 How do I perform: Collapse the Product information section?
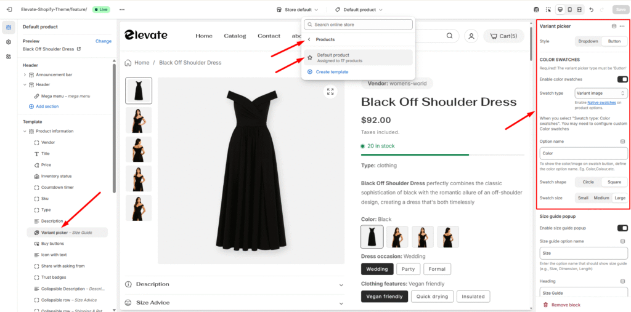click(x=25, y=132)
